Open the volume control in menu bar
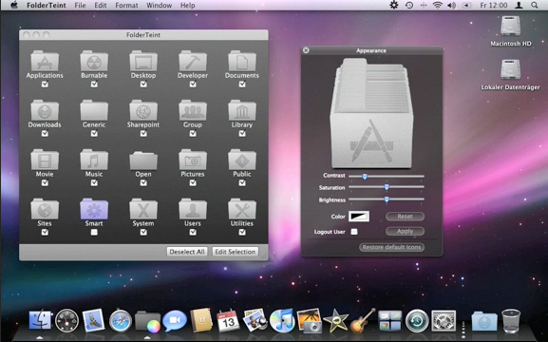Screen dimensions: 548x342 (x=451, y=6)
